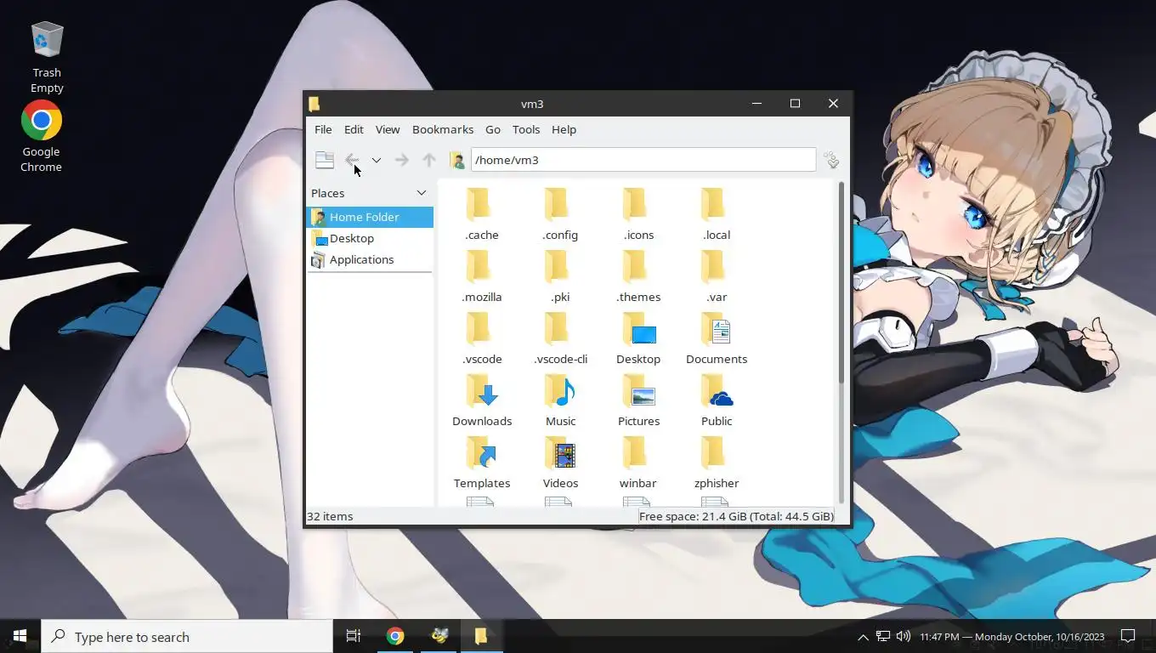The image size is (1156, 653).
Task: Select the .var folder
Action: click(717, 276)
